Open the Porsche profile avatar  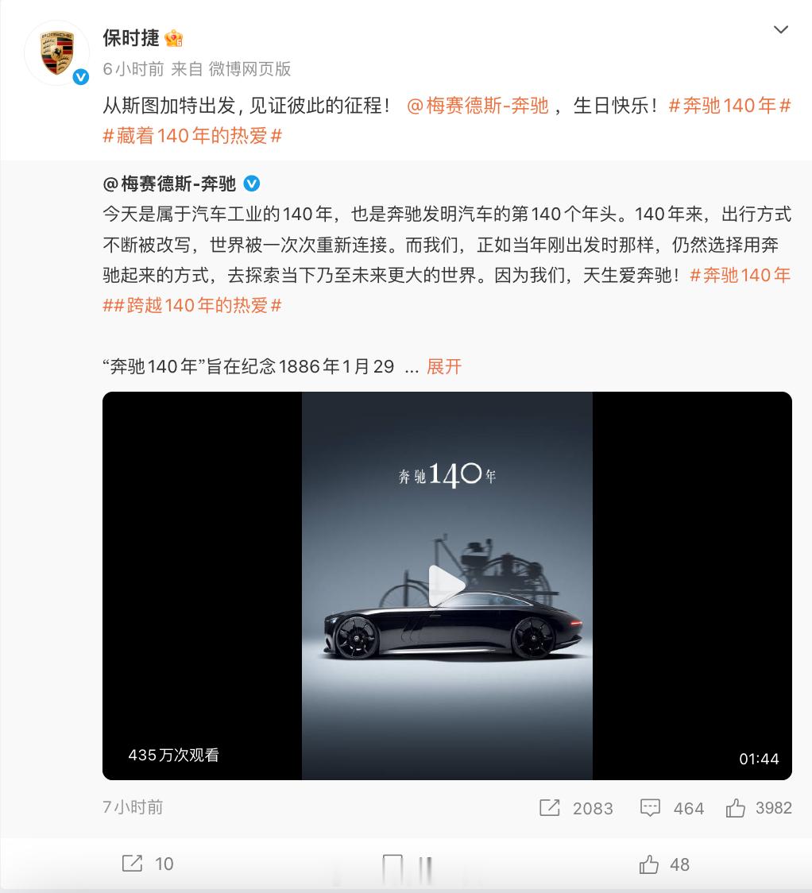pos(56,53)
